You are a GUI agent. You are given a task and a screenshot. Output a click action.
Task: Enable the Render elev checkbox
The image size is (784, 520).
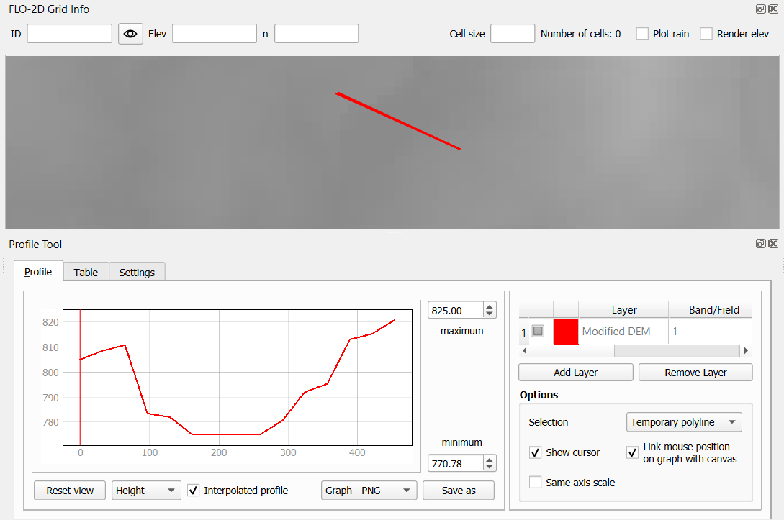point(706,34)
